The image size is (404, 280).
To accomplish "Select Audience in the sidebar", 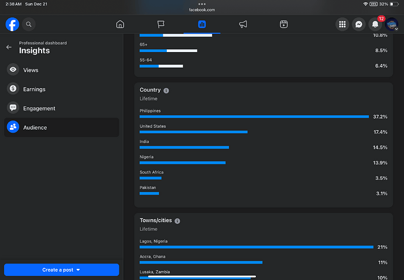I will [35, 127].
